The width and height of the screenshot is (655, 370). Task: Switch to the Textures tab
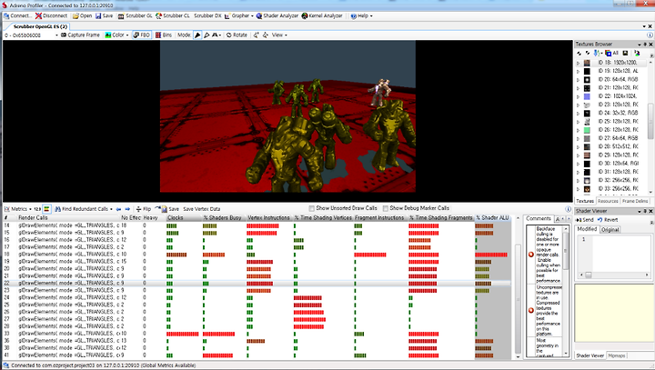click(x=585, y=201)
